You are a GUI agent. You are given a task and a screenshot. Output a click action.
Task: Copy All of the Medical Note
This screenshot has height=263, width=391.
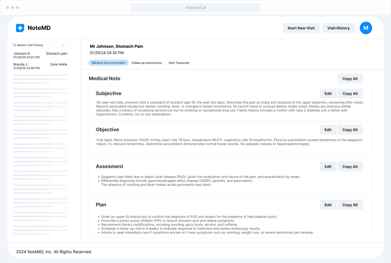[x=350, y=79]
